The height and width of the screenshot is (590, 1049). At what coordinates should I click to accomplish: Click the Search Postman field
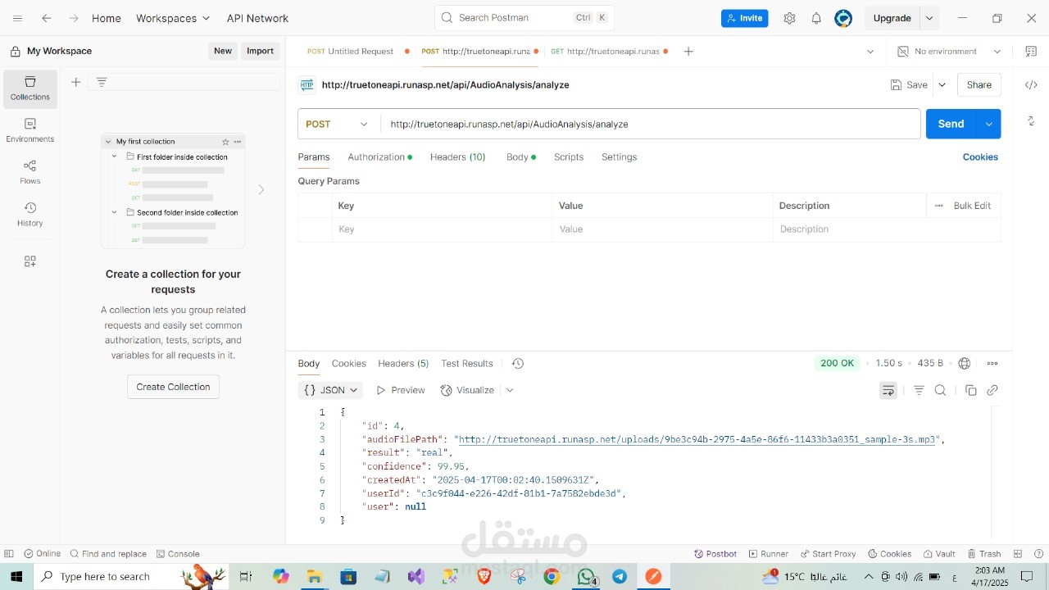[524, 18]
